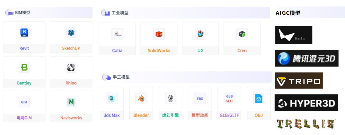The width and height of the screenshot is (345, 135).
Task: Open the Beta logo thumbnail
Action: coord(294,35)
